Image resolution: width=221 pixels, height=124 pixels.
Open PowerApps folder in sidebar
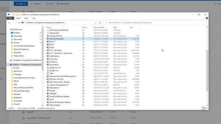click(18, 101)
